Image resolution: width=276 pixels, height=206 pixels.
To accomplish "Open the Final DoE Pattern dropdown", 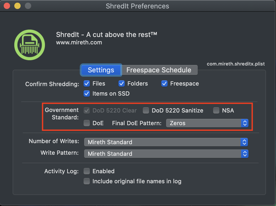I will (207, 123).
